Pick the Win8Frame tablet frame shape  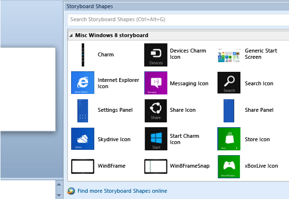[83, 166]
